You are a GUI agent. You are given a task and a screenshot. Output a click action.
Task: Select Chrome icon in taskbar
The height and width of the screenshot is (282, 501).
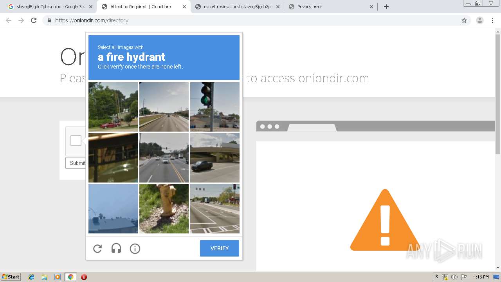[70, 277]
